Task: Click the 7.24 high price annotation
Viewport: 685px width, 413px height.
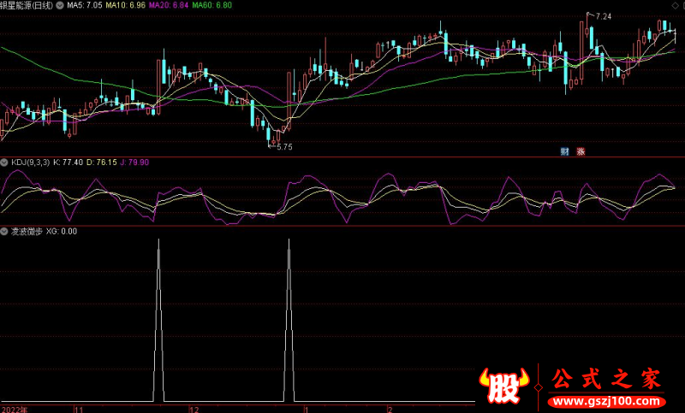Action: tap(603, 16)
